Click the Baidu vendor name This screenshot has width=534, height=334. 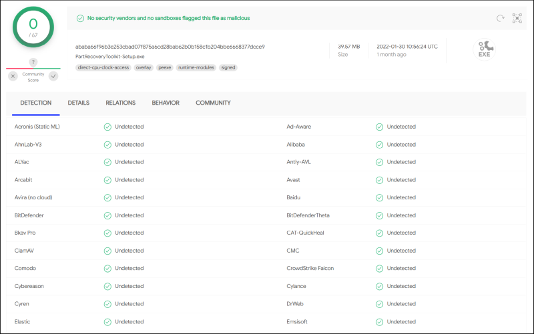[x=293, y=197]
